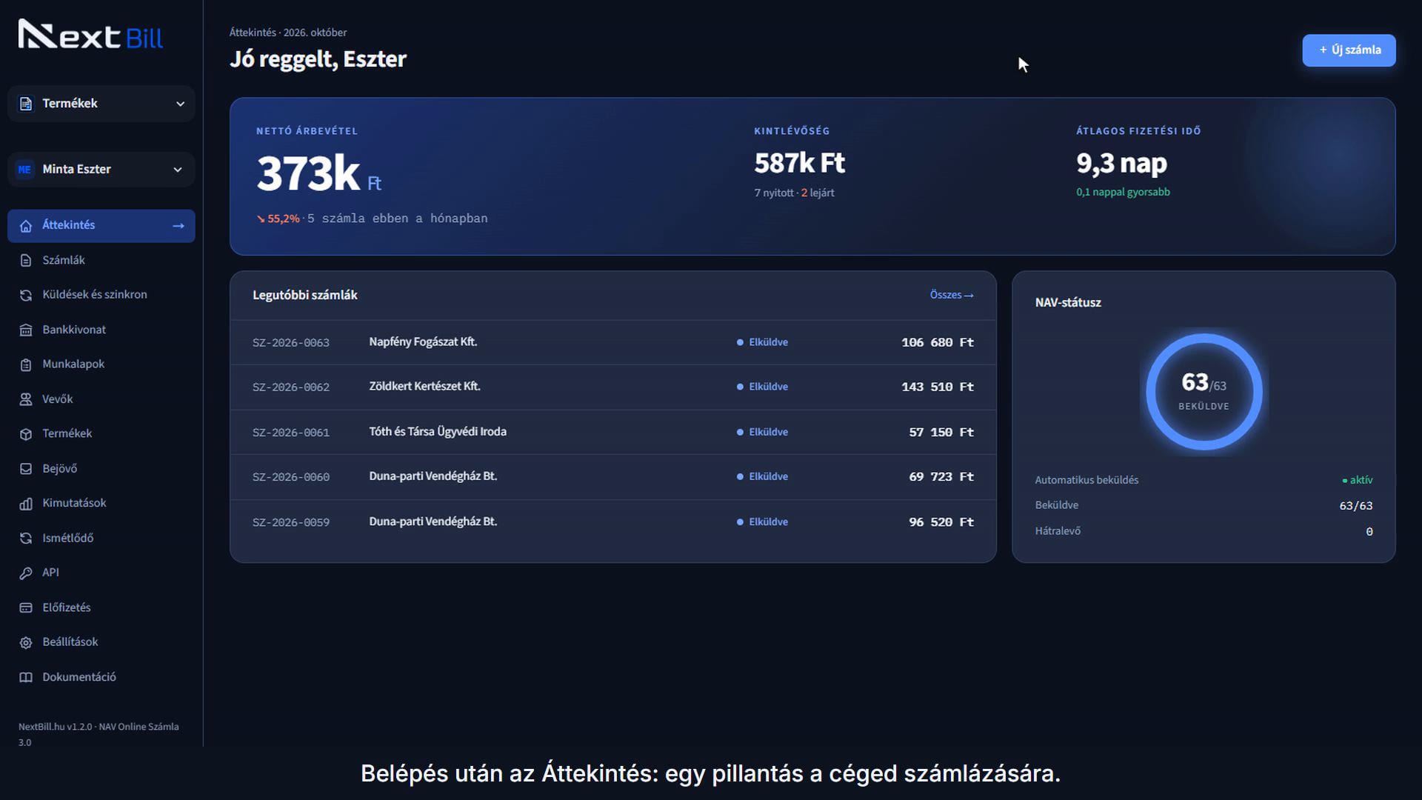
Task: Open the Dokumentáció link label
Action: tap(79, 677)
